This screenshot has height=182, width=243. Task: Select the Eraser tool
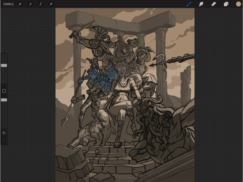[x=214, y=4]
